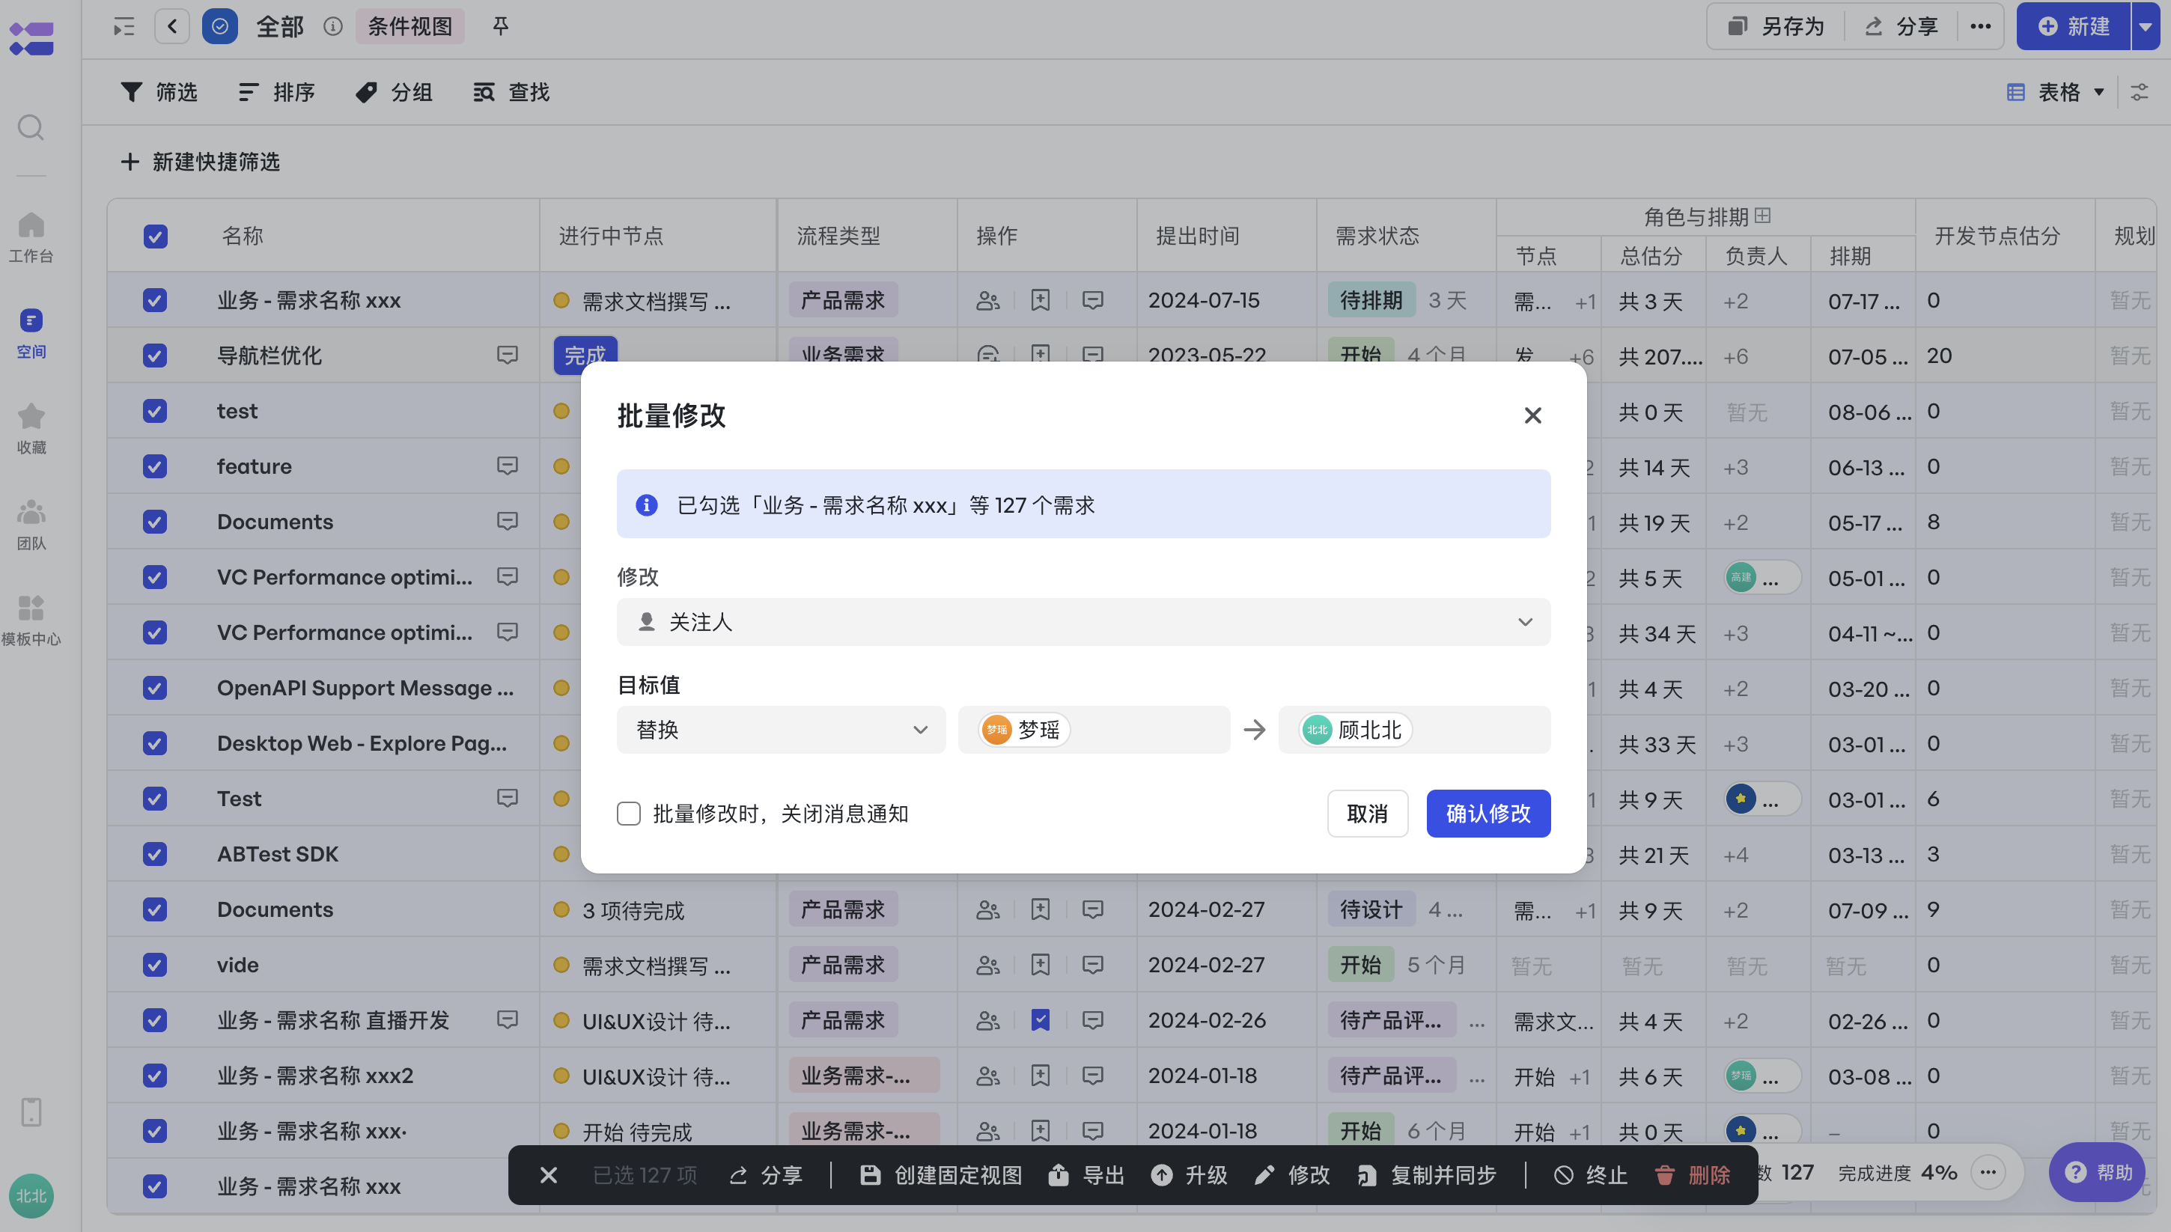Go back with the left chevron button
The width and height of the screenshot is (2171, 1232).
tap(173, 26)
